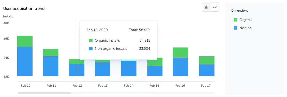Click the Non organic dimension label text
The width and height of the screenshot is (287, 97).
[245, 28]
